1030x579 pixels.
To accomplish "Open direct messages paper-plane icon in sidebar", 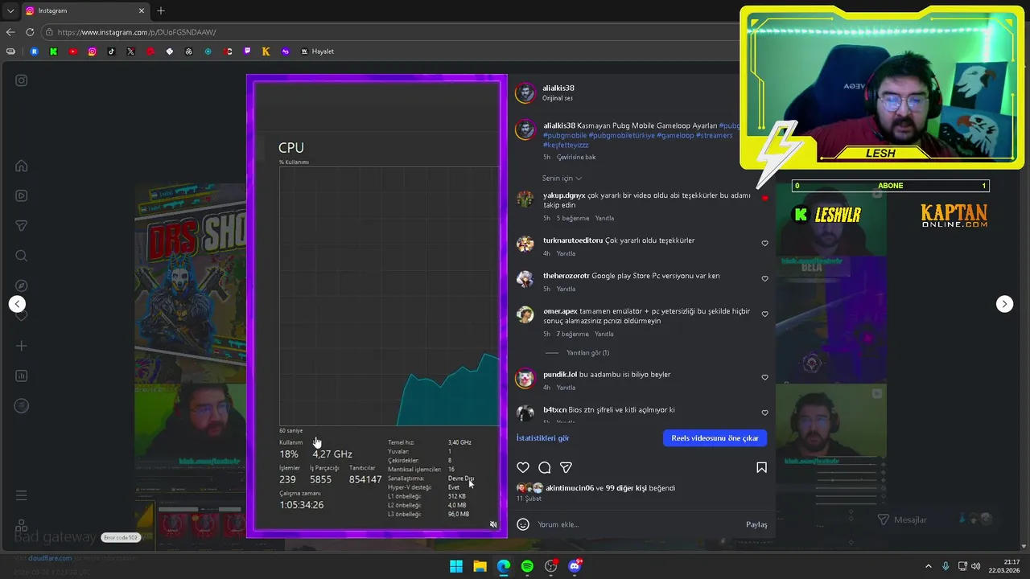I will tap(22, 226).
